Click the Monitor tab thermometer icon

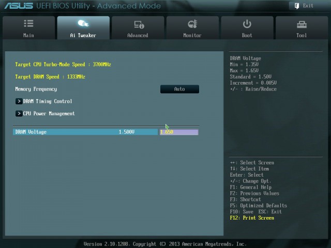192,24
